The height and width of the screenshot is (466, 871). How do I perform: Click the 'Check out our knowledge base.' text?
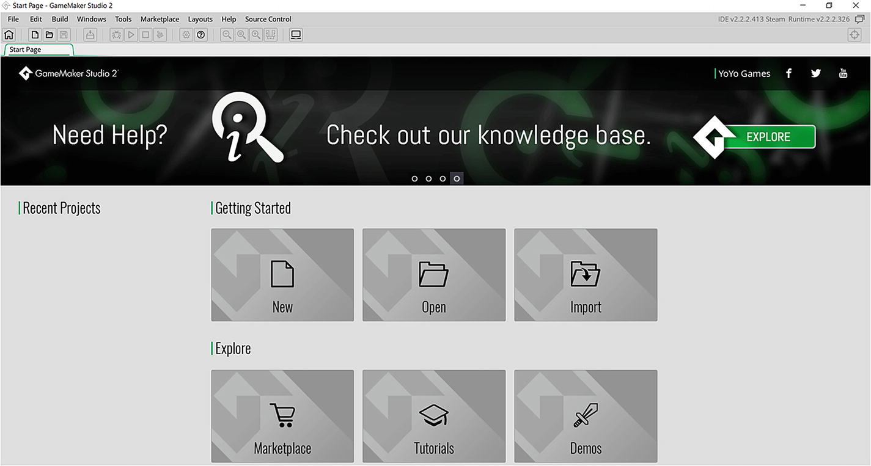point(488,136)
